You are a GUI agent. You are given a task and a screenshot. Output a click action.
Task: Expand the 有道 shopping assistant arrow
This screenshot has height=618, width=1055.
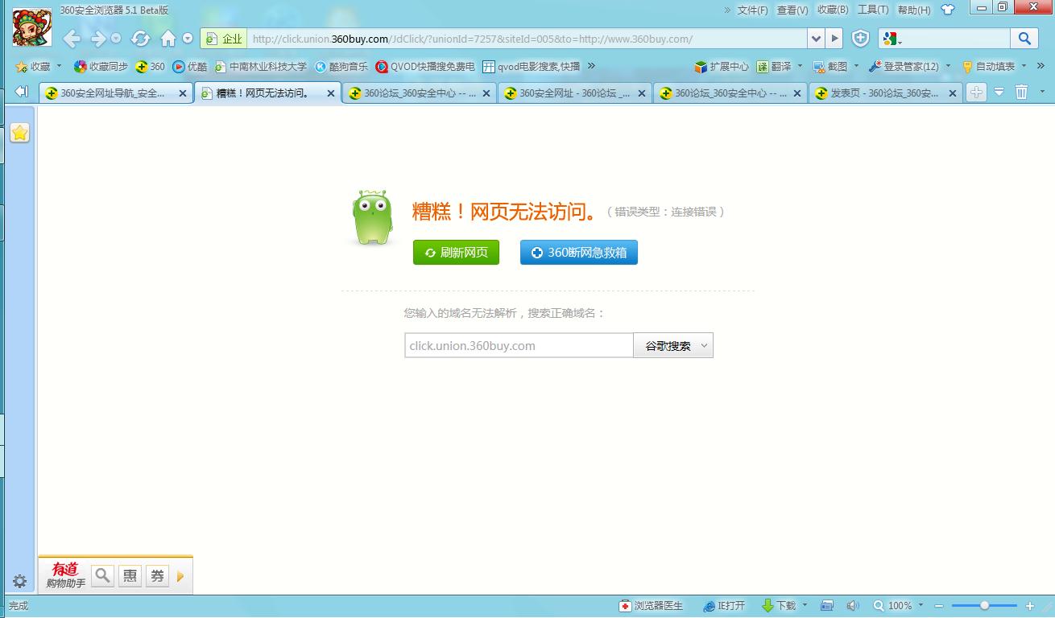pos(180,576)
